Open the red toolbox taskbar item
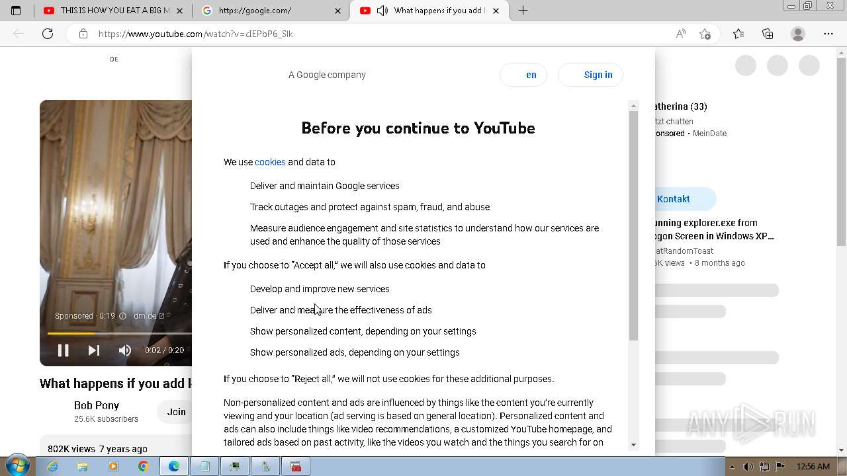847x476 pixels. (296, 467)
